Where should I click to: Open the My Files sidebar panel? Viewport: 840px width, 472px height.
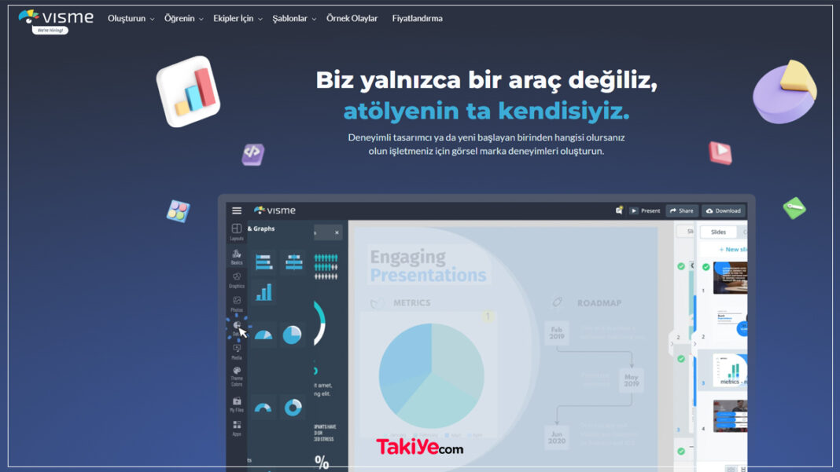click(236, 404)
